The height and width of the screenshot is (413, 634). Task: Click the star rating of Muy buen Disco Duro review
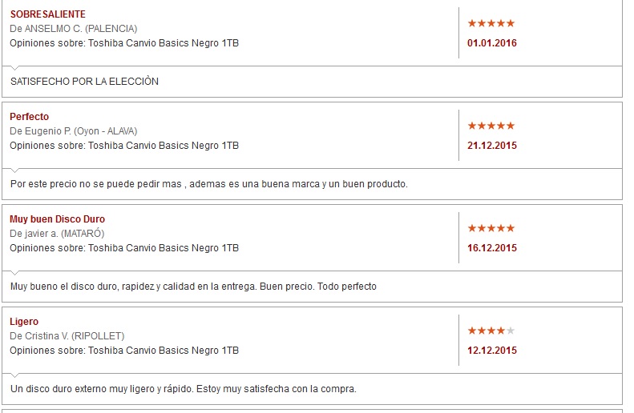pos(491,228)
